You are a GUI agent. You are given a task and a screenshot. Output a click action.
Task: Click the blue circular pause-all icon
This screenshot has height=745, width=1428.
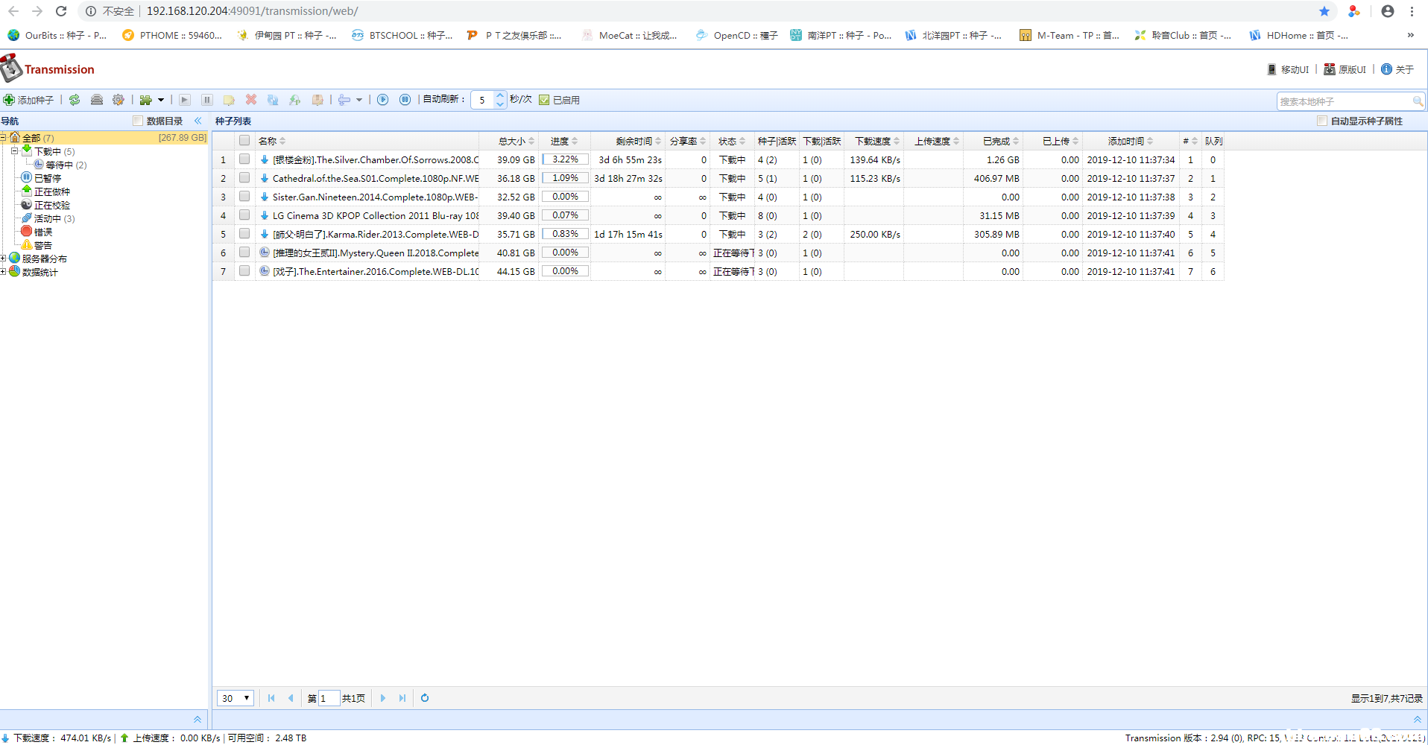(x=405, y=100)
